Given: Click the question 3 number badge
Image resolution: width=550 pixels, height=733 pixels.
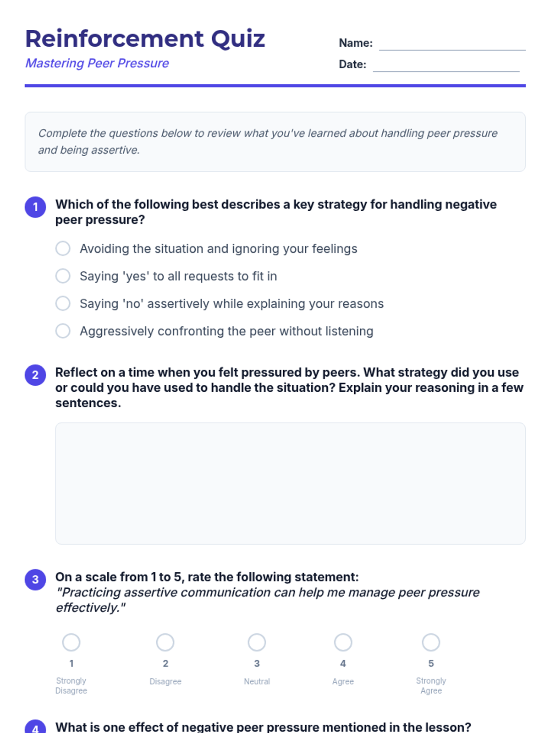Looking at the screenshot, I should point(35,580).
